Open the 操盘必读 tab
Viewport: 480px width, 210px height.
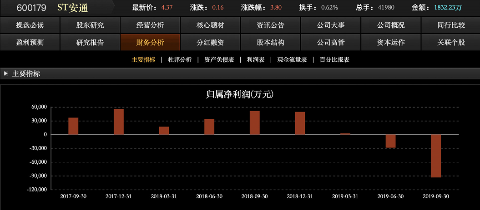[x=30, y=25]
